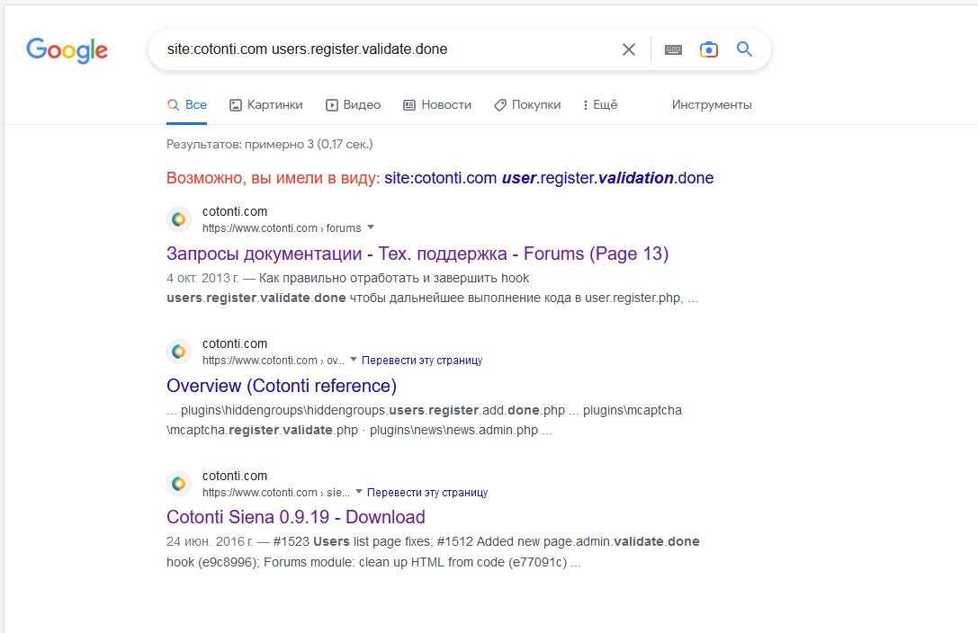Open the Ещё more menu
Viewport: 978px width, 633px height.
click(x=599, y=104)
